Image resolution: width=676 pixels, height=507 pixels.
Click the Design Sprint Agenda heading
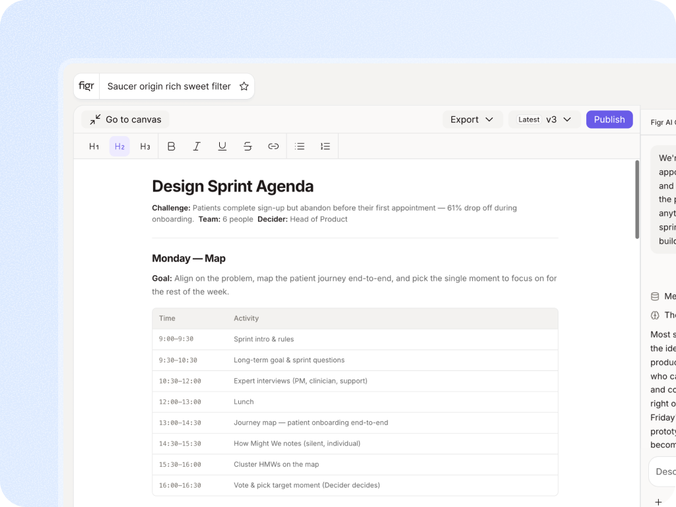point(232,186)
